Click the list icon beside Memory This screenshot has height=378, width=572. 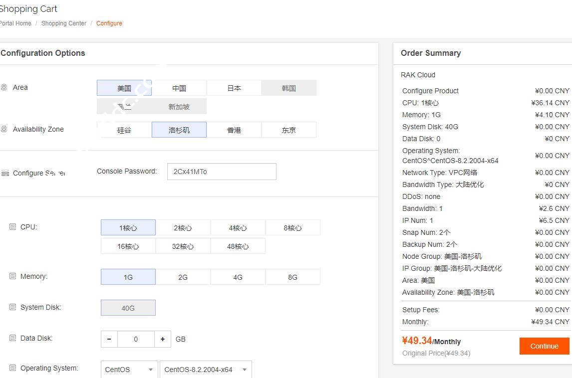click(x=13, y=276)
